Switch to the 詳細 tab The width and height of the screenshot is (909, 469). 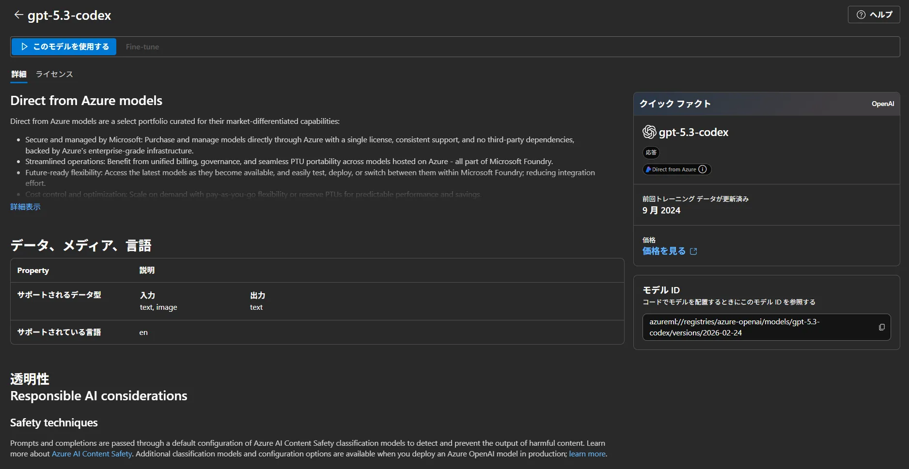coord(19,74)
